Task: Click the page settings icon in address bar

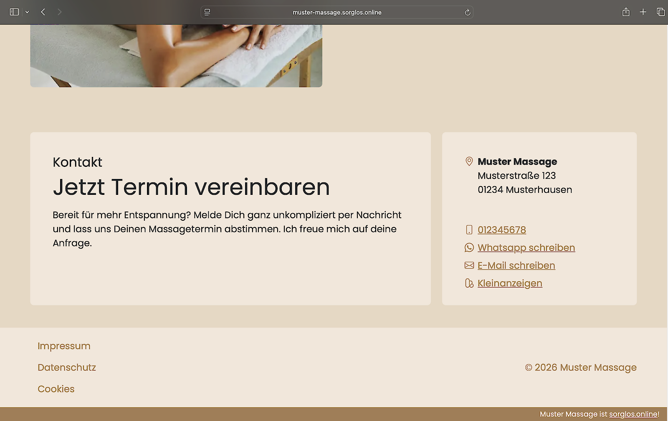Action: click(207, 13)
